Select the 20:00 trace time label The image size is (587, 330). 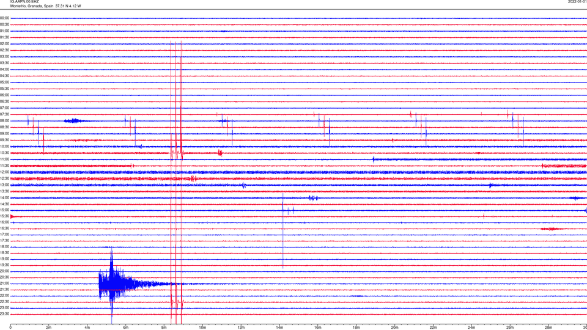[5, 271]
